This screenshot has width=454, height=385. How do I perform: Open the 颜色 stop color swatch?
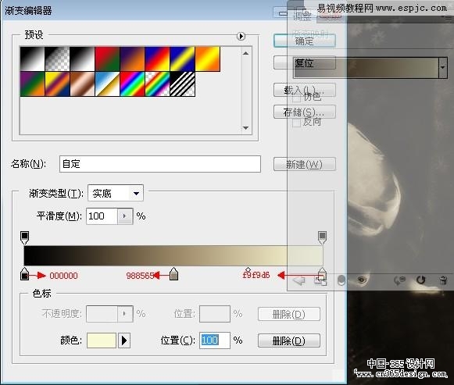(102, 340)
